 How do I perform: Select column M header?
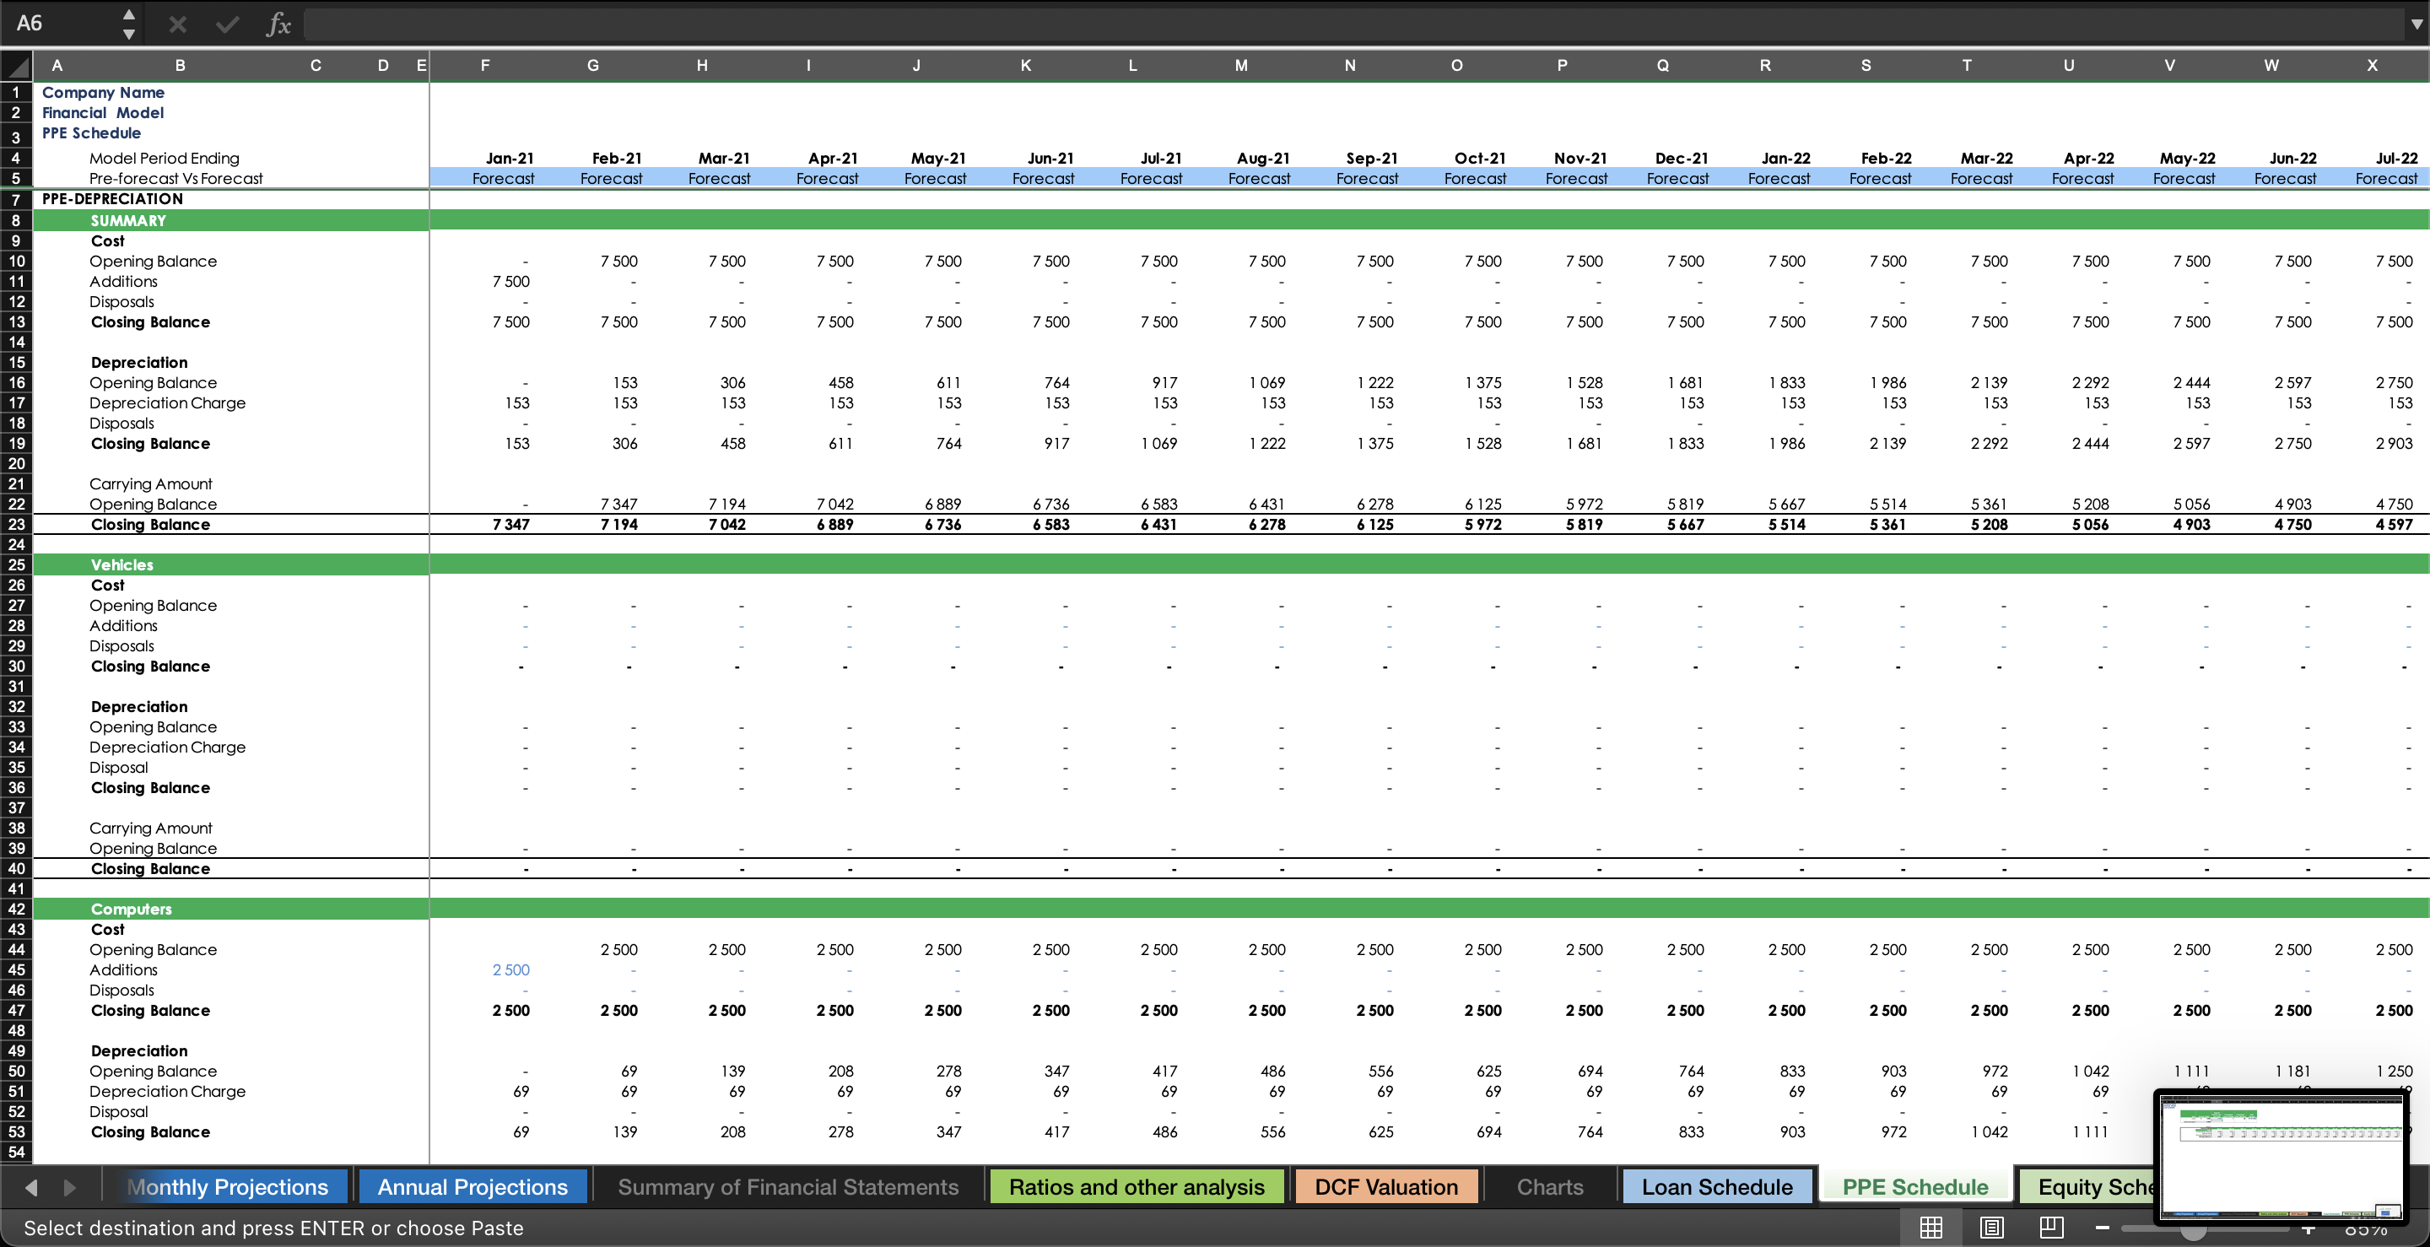[1241, 66]
